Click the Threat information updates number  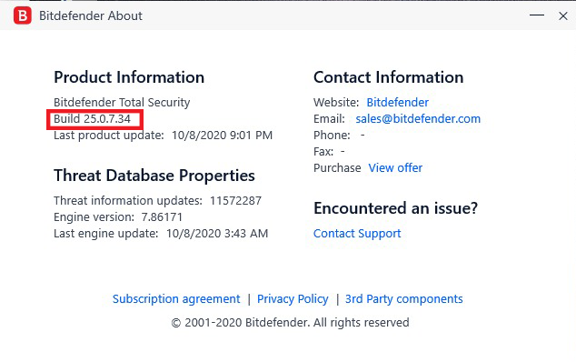click(236, 200)
